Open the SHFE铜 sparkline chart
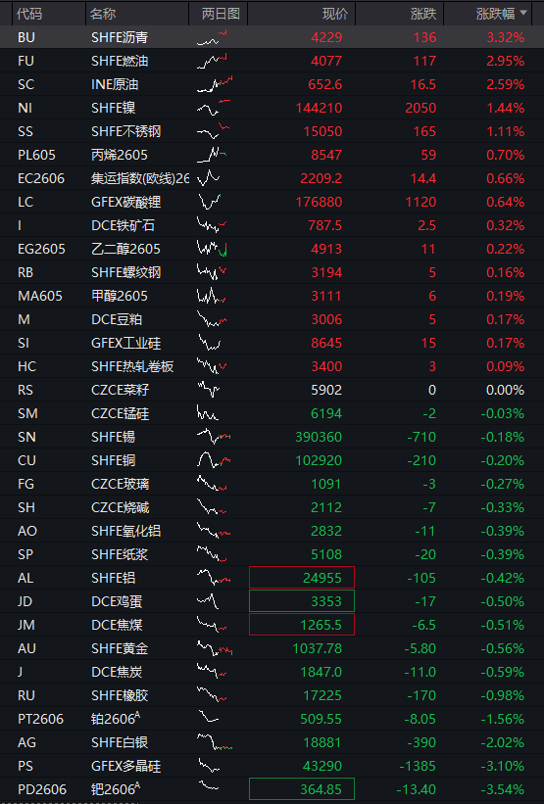The width and height of the screenshot is (544, 804). coord(214,460)
